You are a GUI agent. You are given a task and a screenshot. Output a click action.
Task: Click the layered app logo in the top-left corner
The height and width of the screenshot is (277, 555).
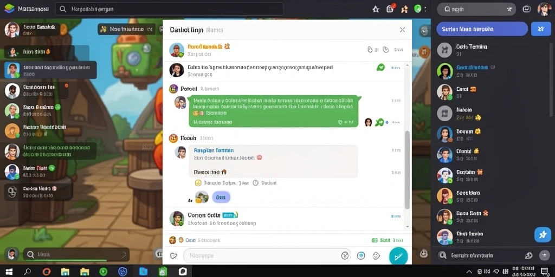click(9, 9)
